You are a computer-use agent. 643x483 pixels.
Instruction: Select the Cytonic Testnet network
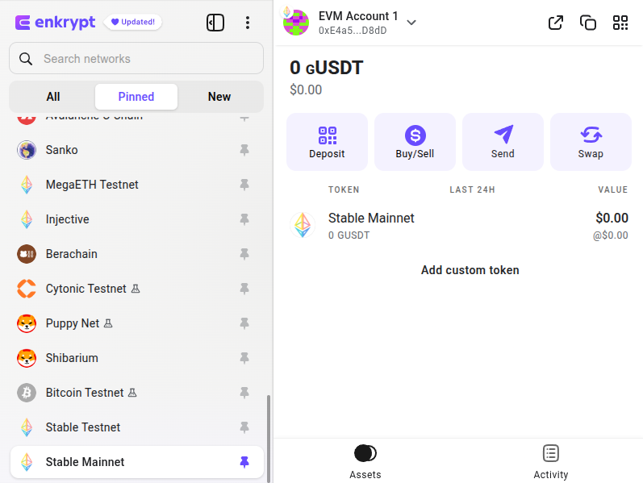click(136, 289)
